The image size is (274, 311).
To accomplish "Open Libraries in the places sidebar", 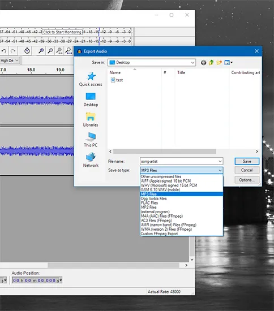I will (91, 120).
